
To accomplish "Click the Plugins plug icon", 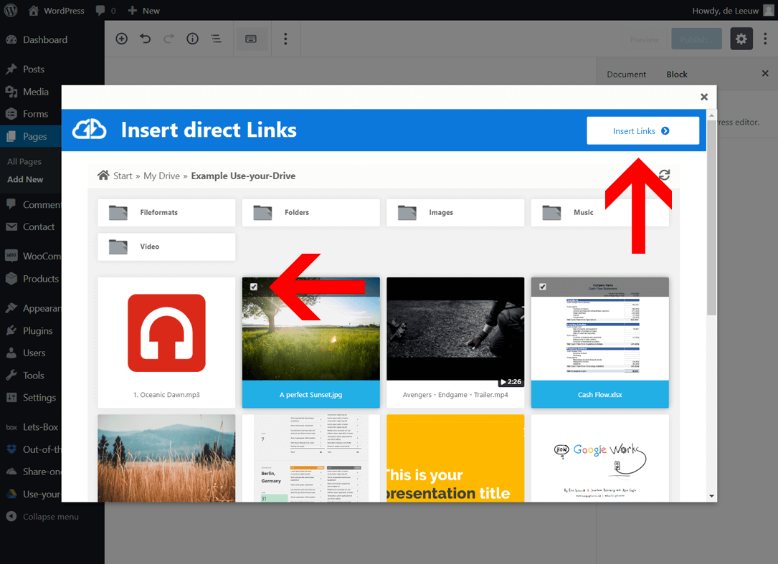I will [11, 330].
